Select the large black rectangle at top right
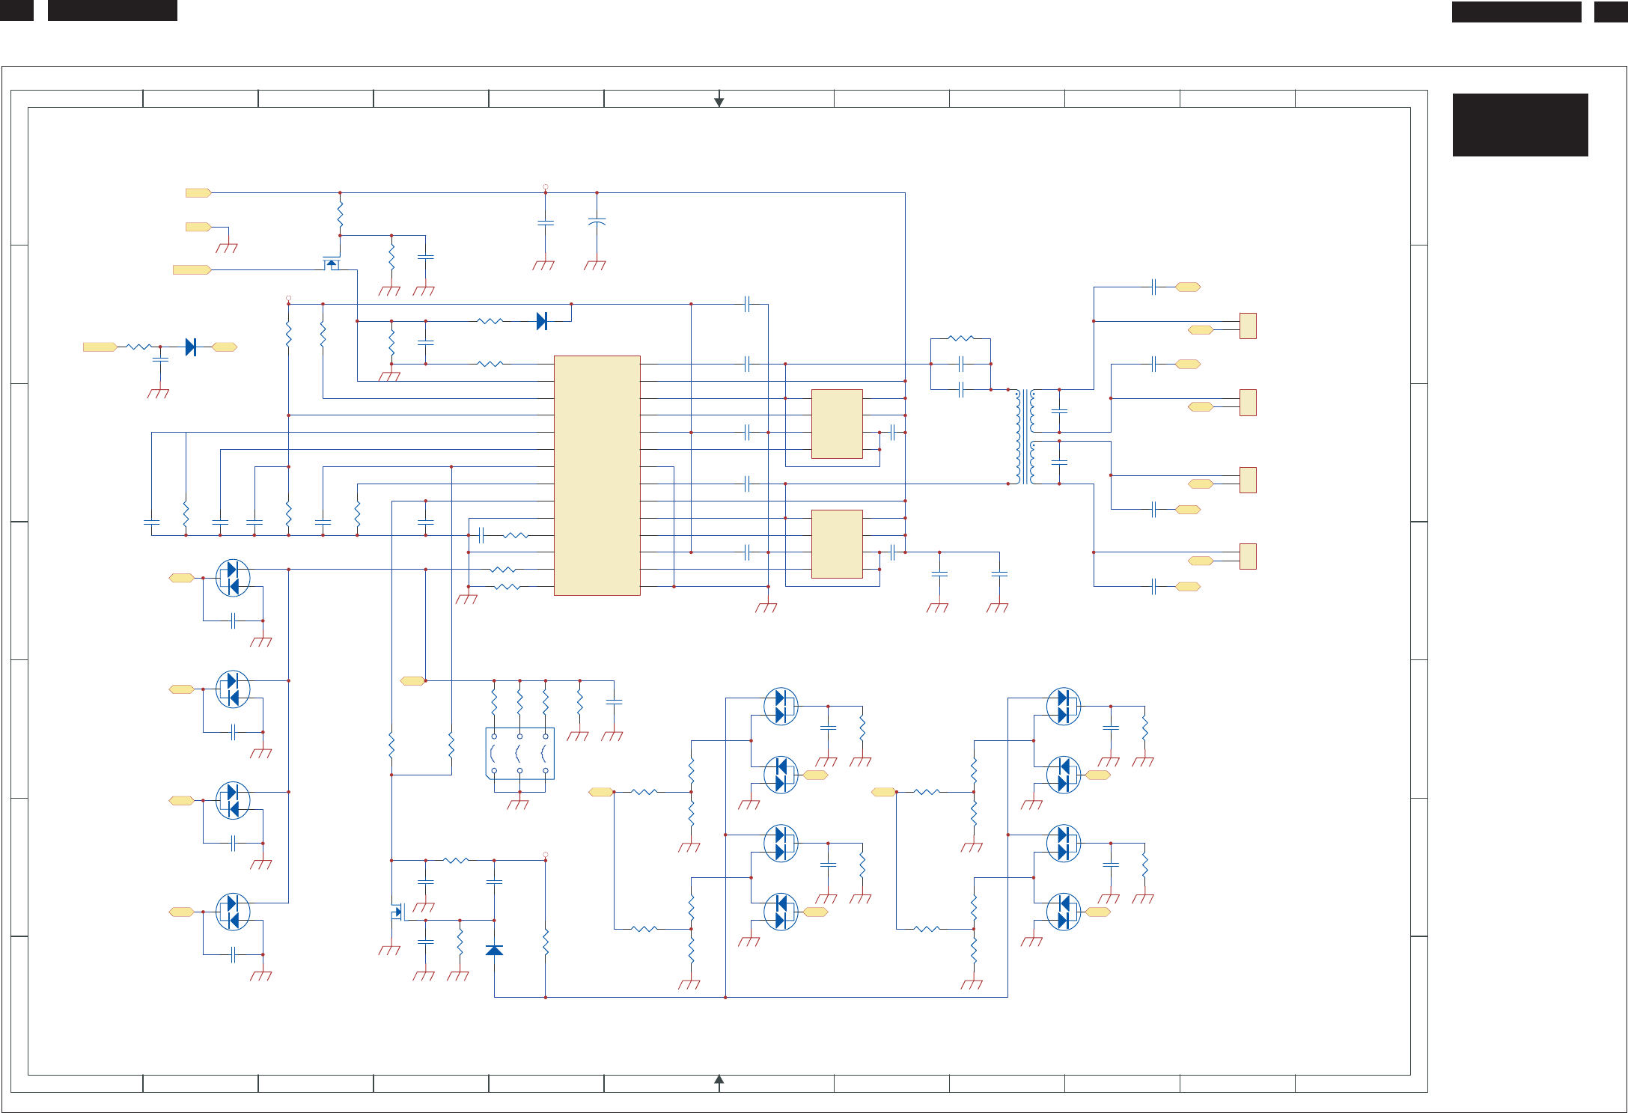 1519,124
